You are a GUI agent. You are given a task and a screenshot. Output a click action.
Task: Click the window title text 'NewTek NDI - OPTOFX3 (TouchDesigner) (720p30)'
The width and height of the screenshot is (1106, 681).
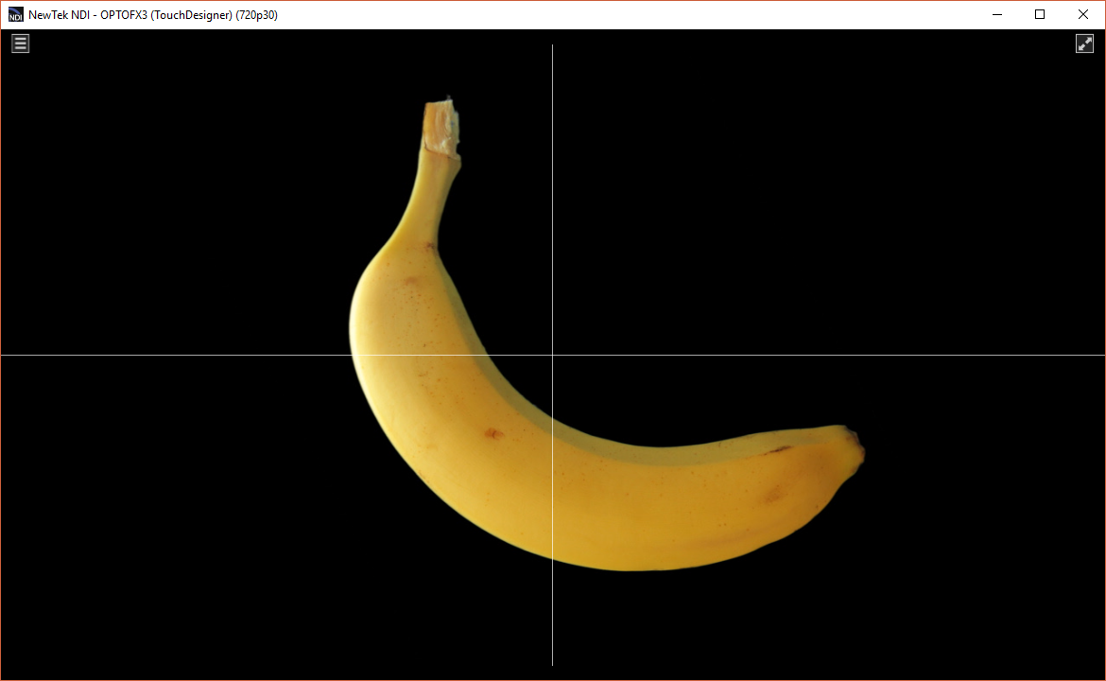(x=153, y=15)
